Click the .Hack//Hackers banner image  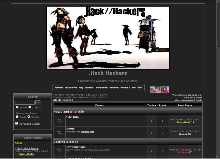pyautogui.click(x=108, y=38)
